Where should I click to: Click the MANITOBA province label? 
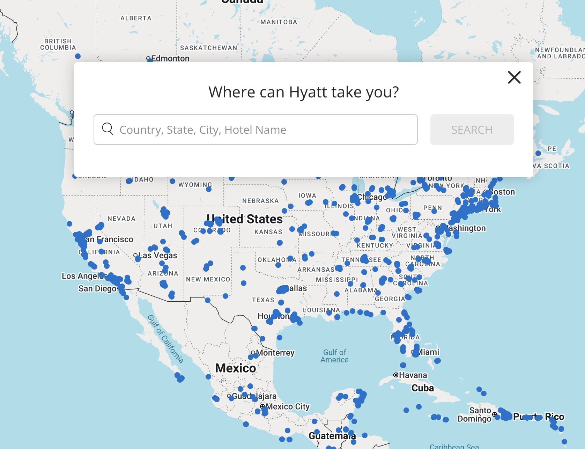(x=279, y=22)
